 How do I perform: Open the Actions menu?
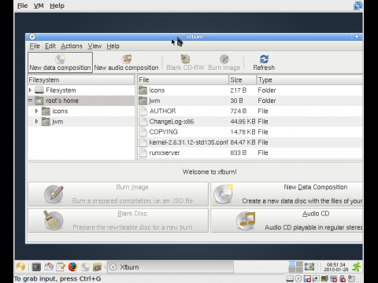click(x=72, y=46)
